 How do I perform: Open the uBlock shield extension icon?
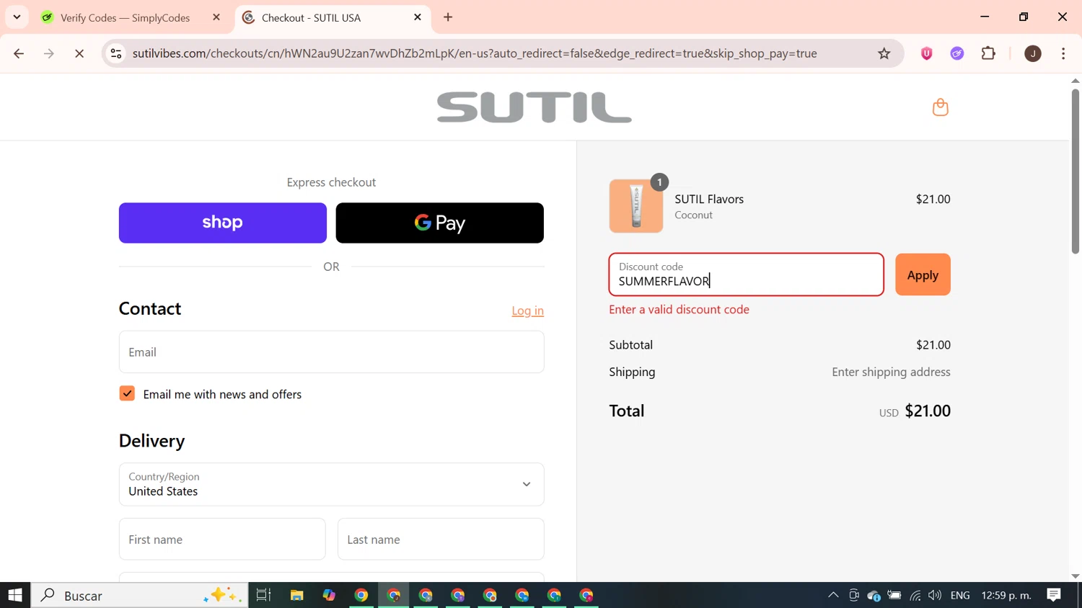[926, 53]
